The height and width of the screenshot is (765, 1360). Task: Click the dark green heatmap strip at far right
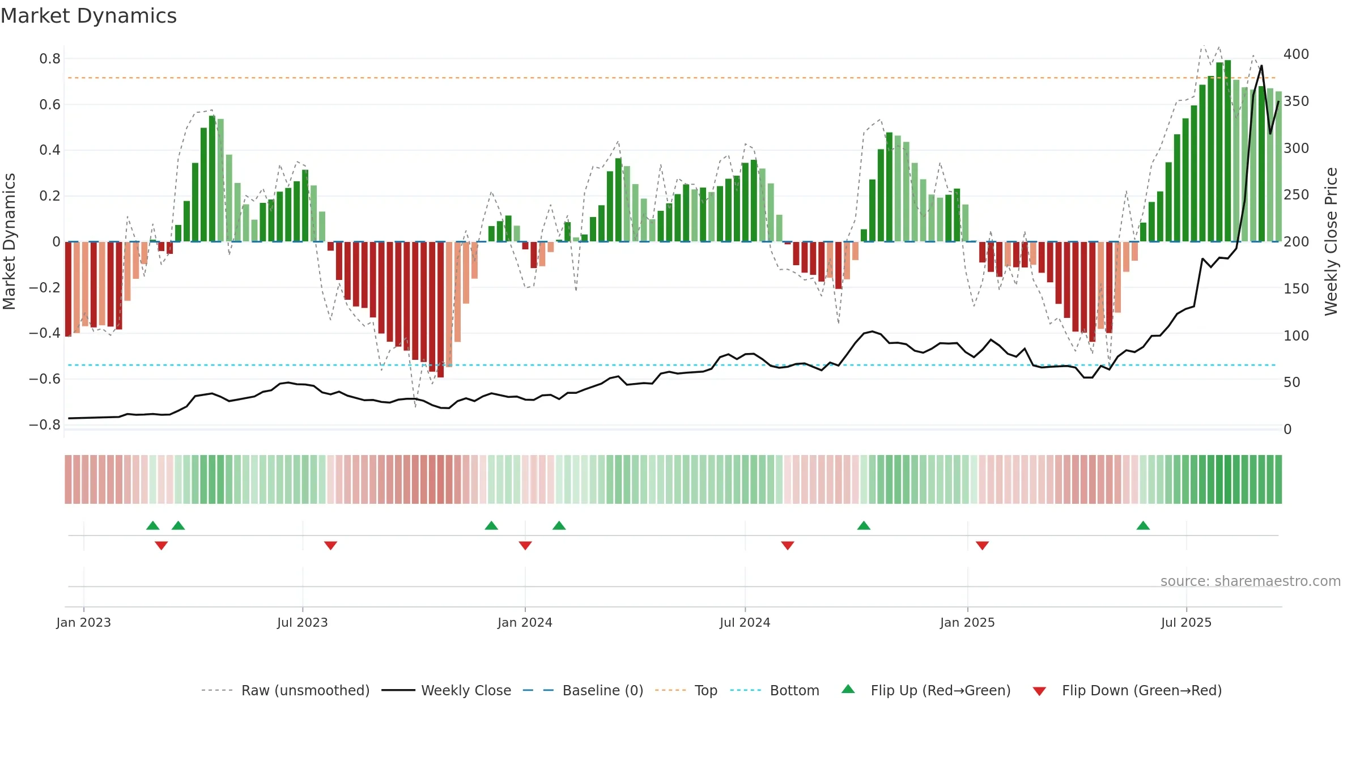click(x=1278, y=479)
